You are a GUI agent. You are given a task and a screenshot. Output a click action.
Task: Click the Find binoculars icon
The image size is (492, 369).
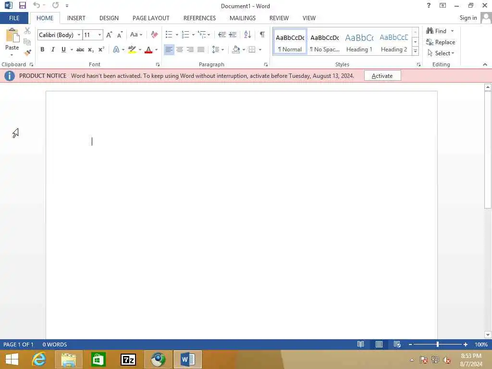(430, 31)
